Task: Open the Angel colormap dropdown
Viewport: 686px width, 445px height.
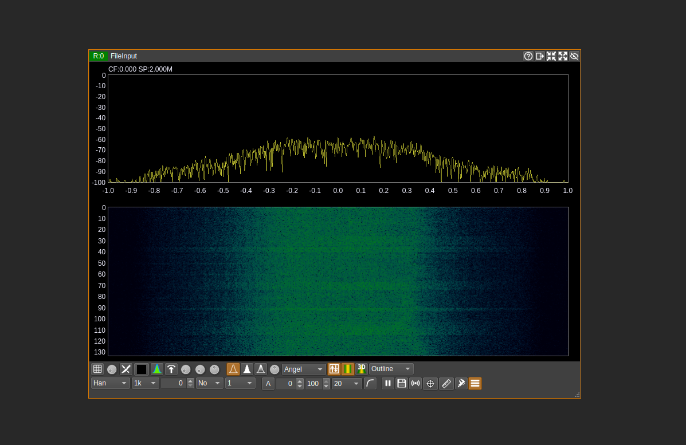Action: click(304, 369)
